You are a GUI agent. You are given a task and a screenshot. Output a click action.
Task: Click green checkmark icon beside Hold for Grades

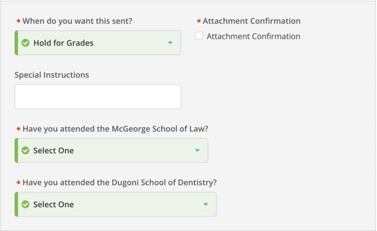[26, 43]
